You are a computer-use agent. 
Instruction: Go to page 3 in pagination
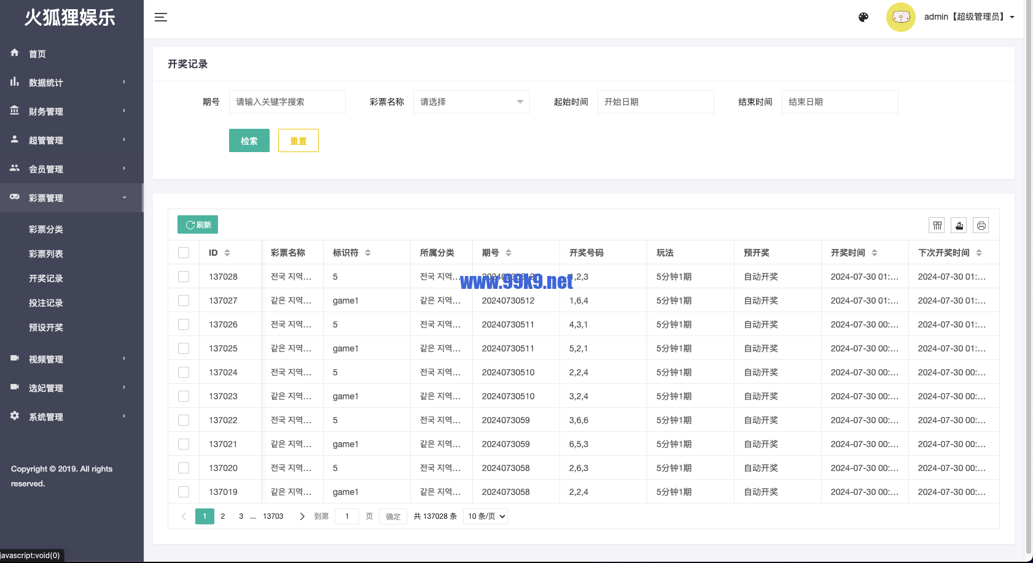point(241,516)
